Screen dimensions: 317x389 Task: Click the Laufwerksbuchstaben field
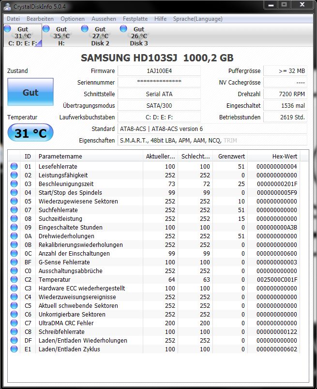point(159,117)
